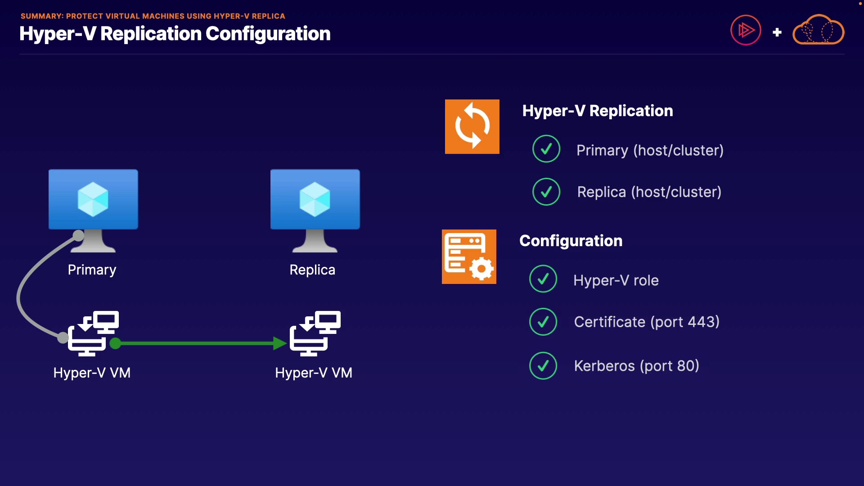Click the Kerberos (port 80) label

[x=636, y=366]
